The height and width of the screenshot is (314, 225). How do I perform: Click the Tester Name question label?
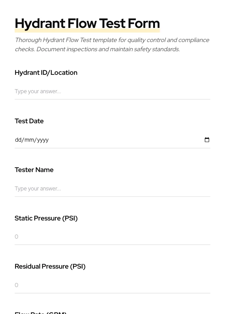pyautogui.click(x=34, y=170)
